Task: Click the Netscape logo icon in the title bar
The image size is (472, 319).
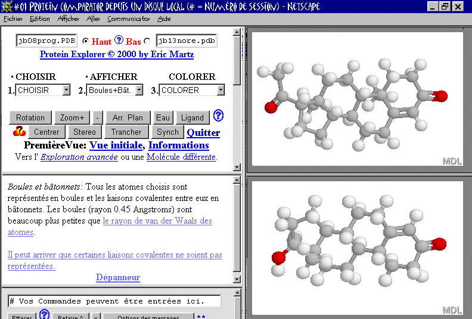Action: click(7, 7)
